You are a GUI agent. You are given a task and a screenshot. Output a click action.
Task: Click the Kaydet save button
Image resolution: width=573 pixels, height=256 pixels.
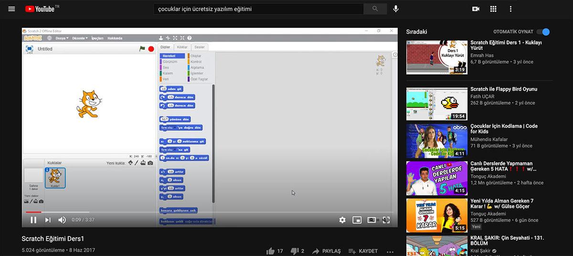click(x=363, y=251)
